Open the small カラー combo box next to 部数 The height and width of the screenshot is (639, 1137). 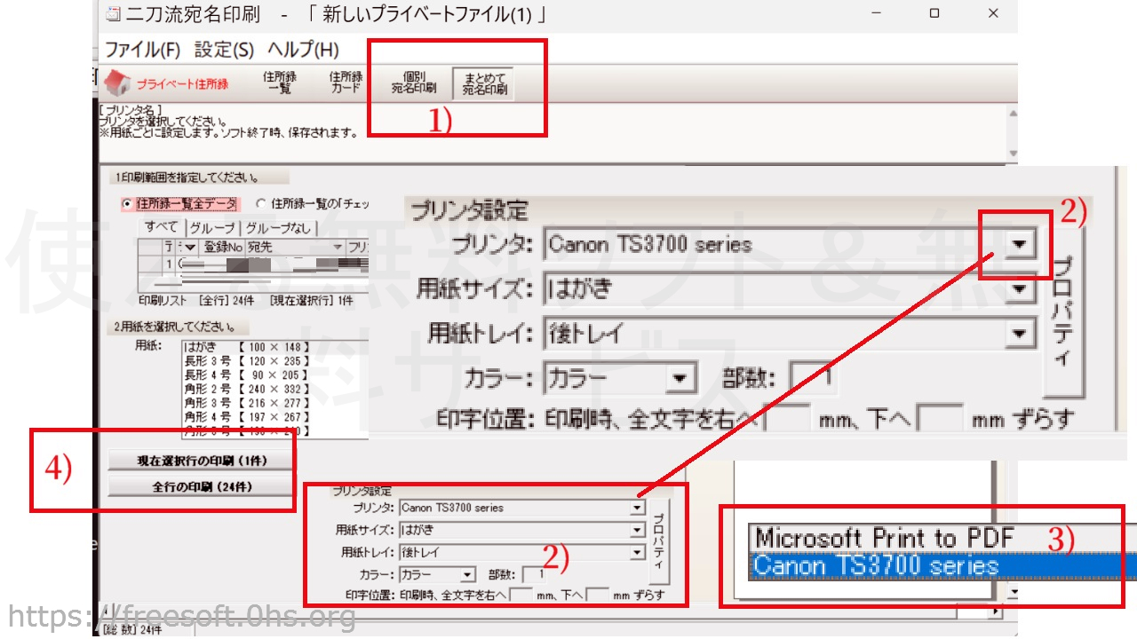coord(467,574)
